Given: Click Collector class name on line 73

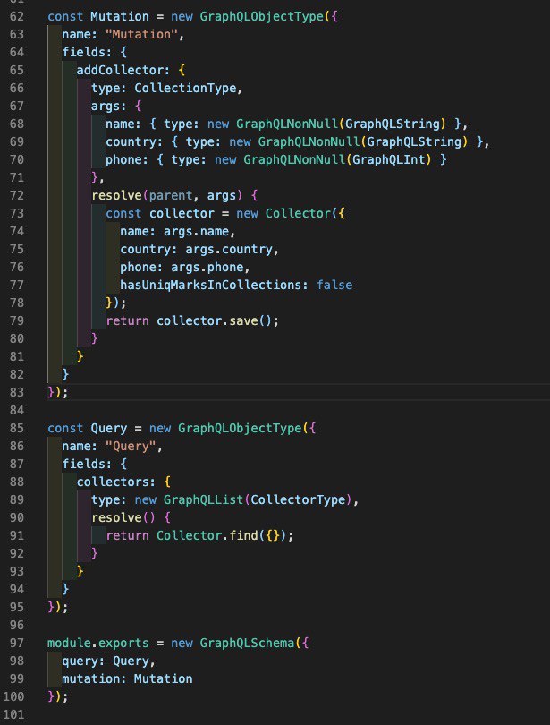Looking at the screenshot, I should [298, 213].
